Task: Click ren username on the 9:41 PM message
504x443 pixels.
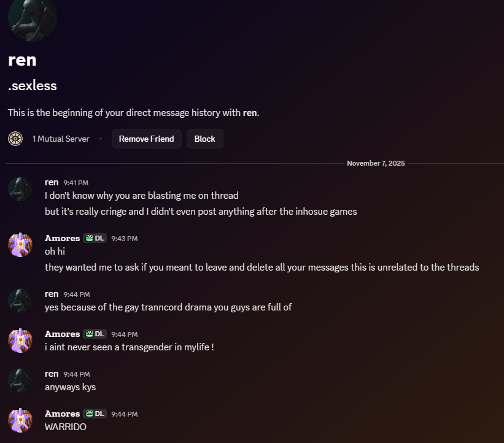Action: pos(52,182)
